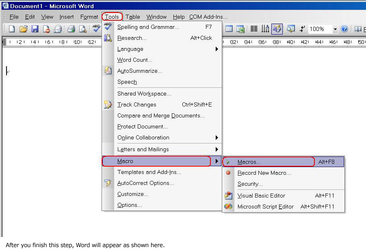The image size is (366, 252).
Task: Choose Record New Macro... entry
Action: pos(284,173)
